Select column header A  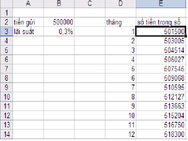coord(28,4)
